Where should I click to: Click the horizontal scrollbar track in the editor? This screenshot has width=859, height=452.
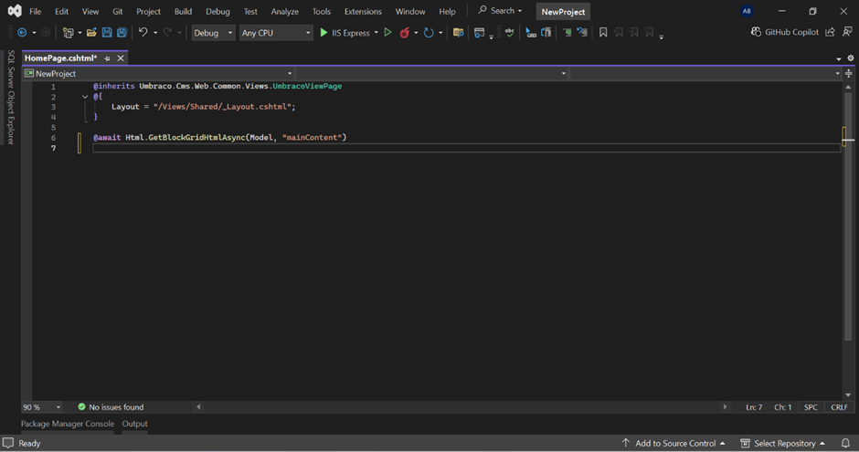457,407
